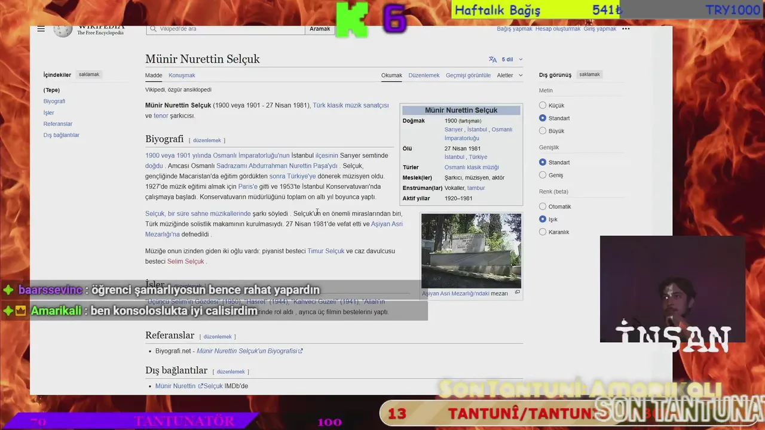Enlarge the grave photo via expand icon
Screen dimensions: 765x430
point(517,293)
